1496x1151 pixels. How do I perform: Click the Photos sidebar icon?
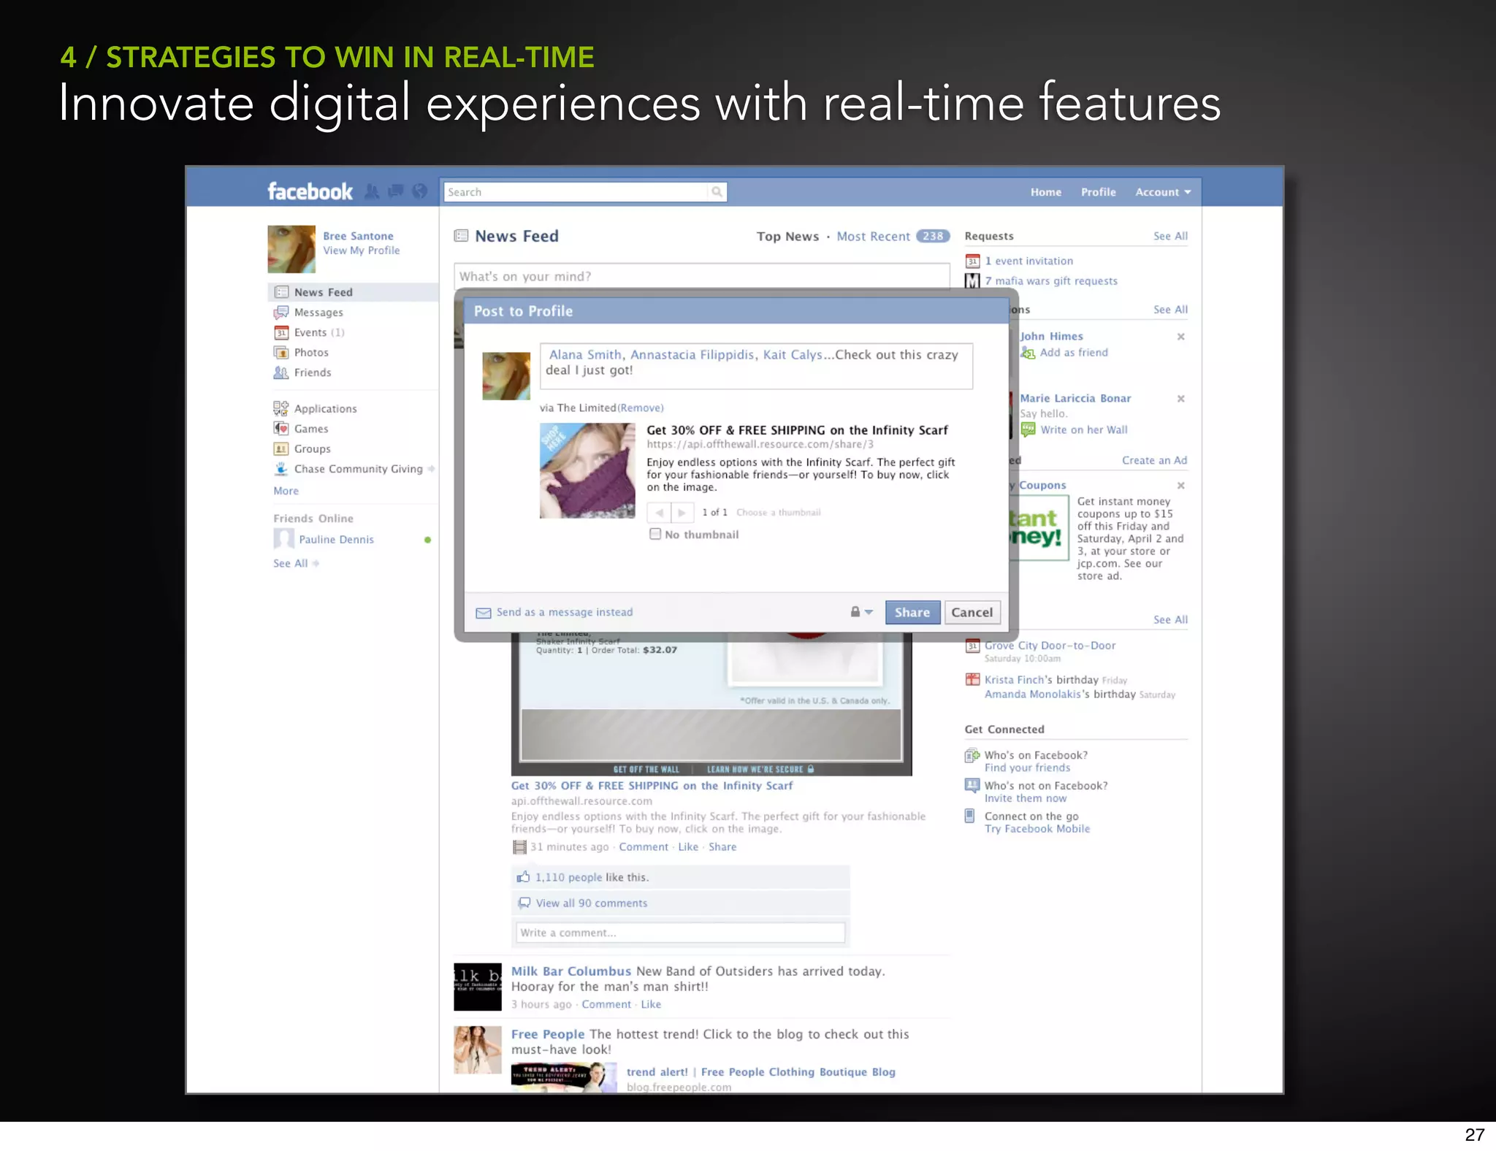pos(280,353)
